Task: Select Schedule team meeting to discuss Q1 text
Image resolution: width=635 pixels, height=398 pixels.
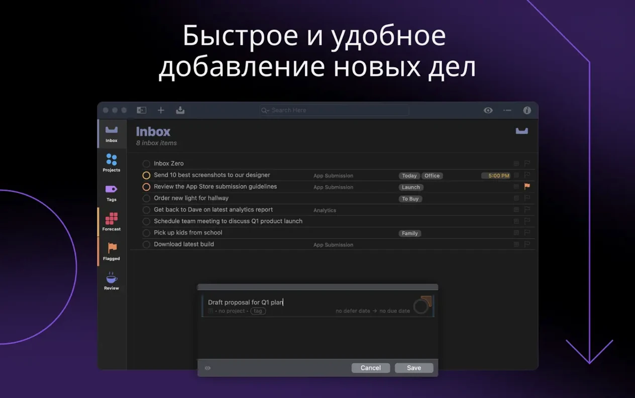Action: [x=228, y=221]
